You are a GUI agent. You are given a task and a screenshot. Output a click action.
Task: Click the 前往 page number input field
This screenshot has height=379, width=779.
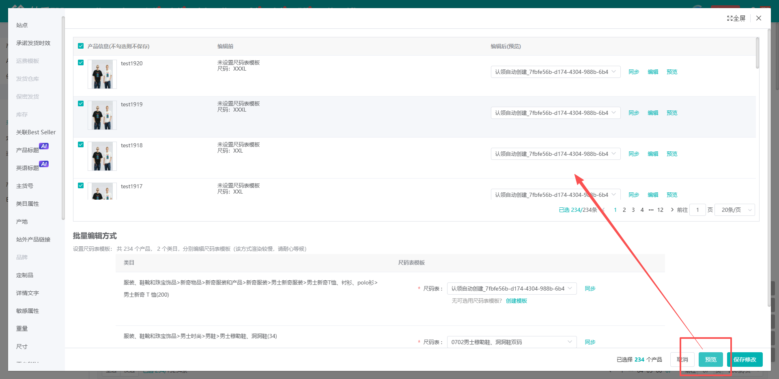pos(697,210)
